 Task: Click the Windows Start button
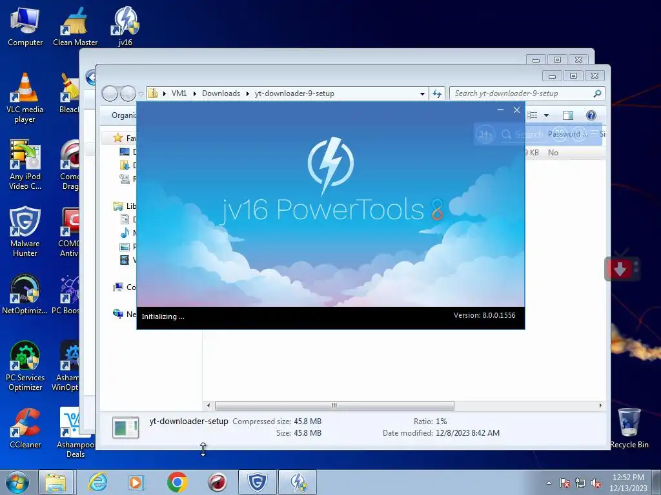[x=17, y=482]
